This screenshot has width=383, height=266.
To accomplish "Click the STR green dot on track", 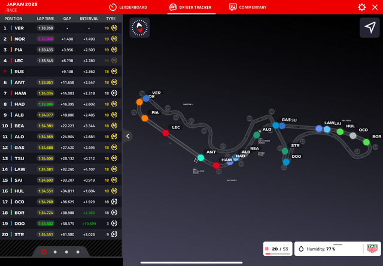I will (285, 151).
